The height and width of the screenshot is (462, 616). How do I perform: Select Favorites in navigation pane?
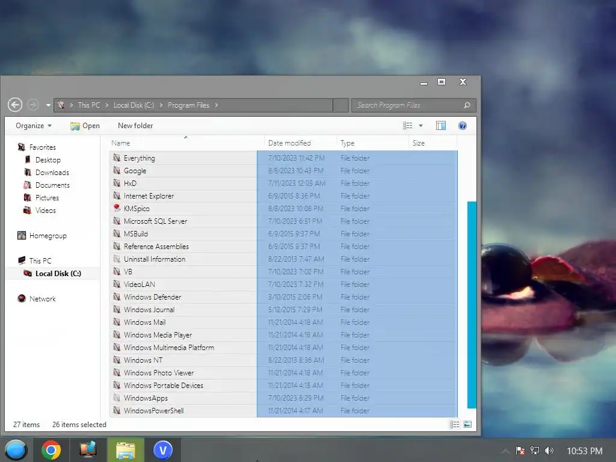[43, 147]
